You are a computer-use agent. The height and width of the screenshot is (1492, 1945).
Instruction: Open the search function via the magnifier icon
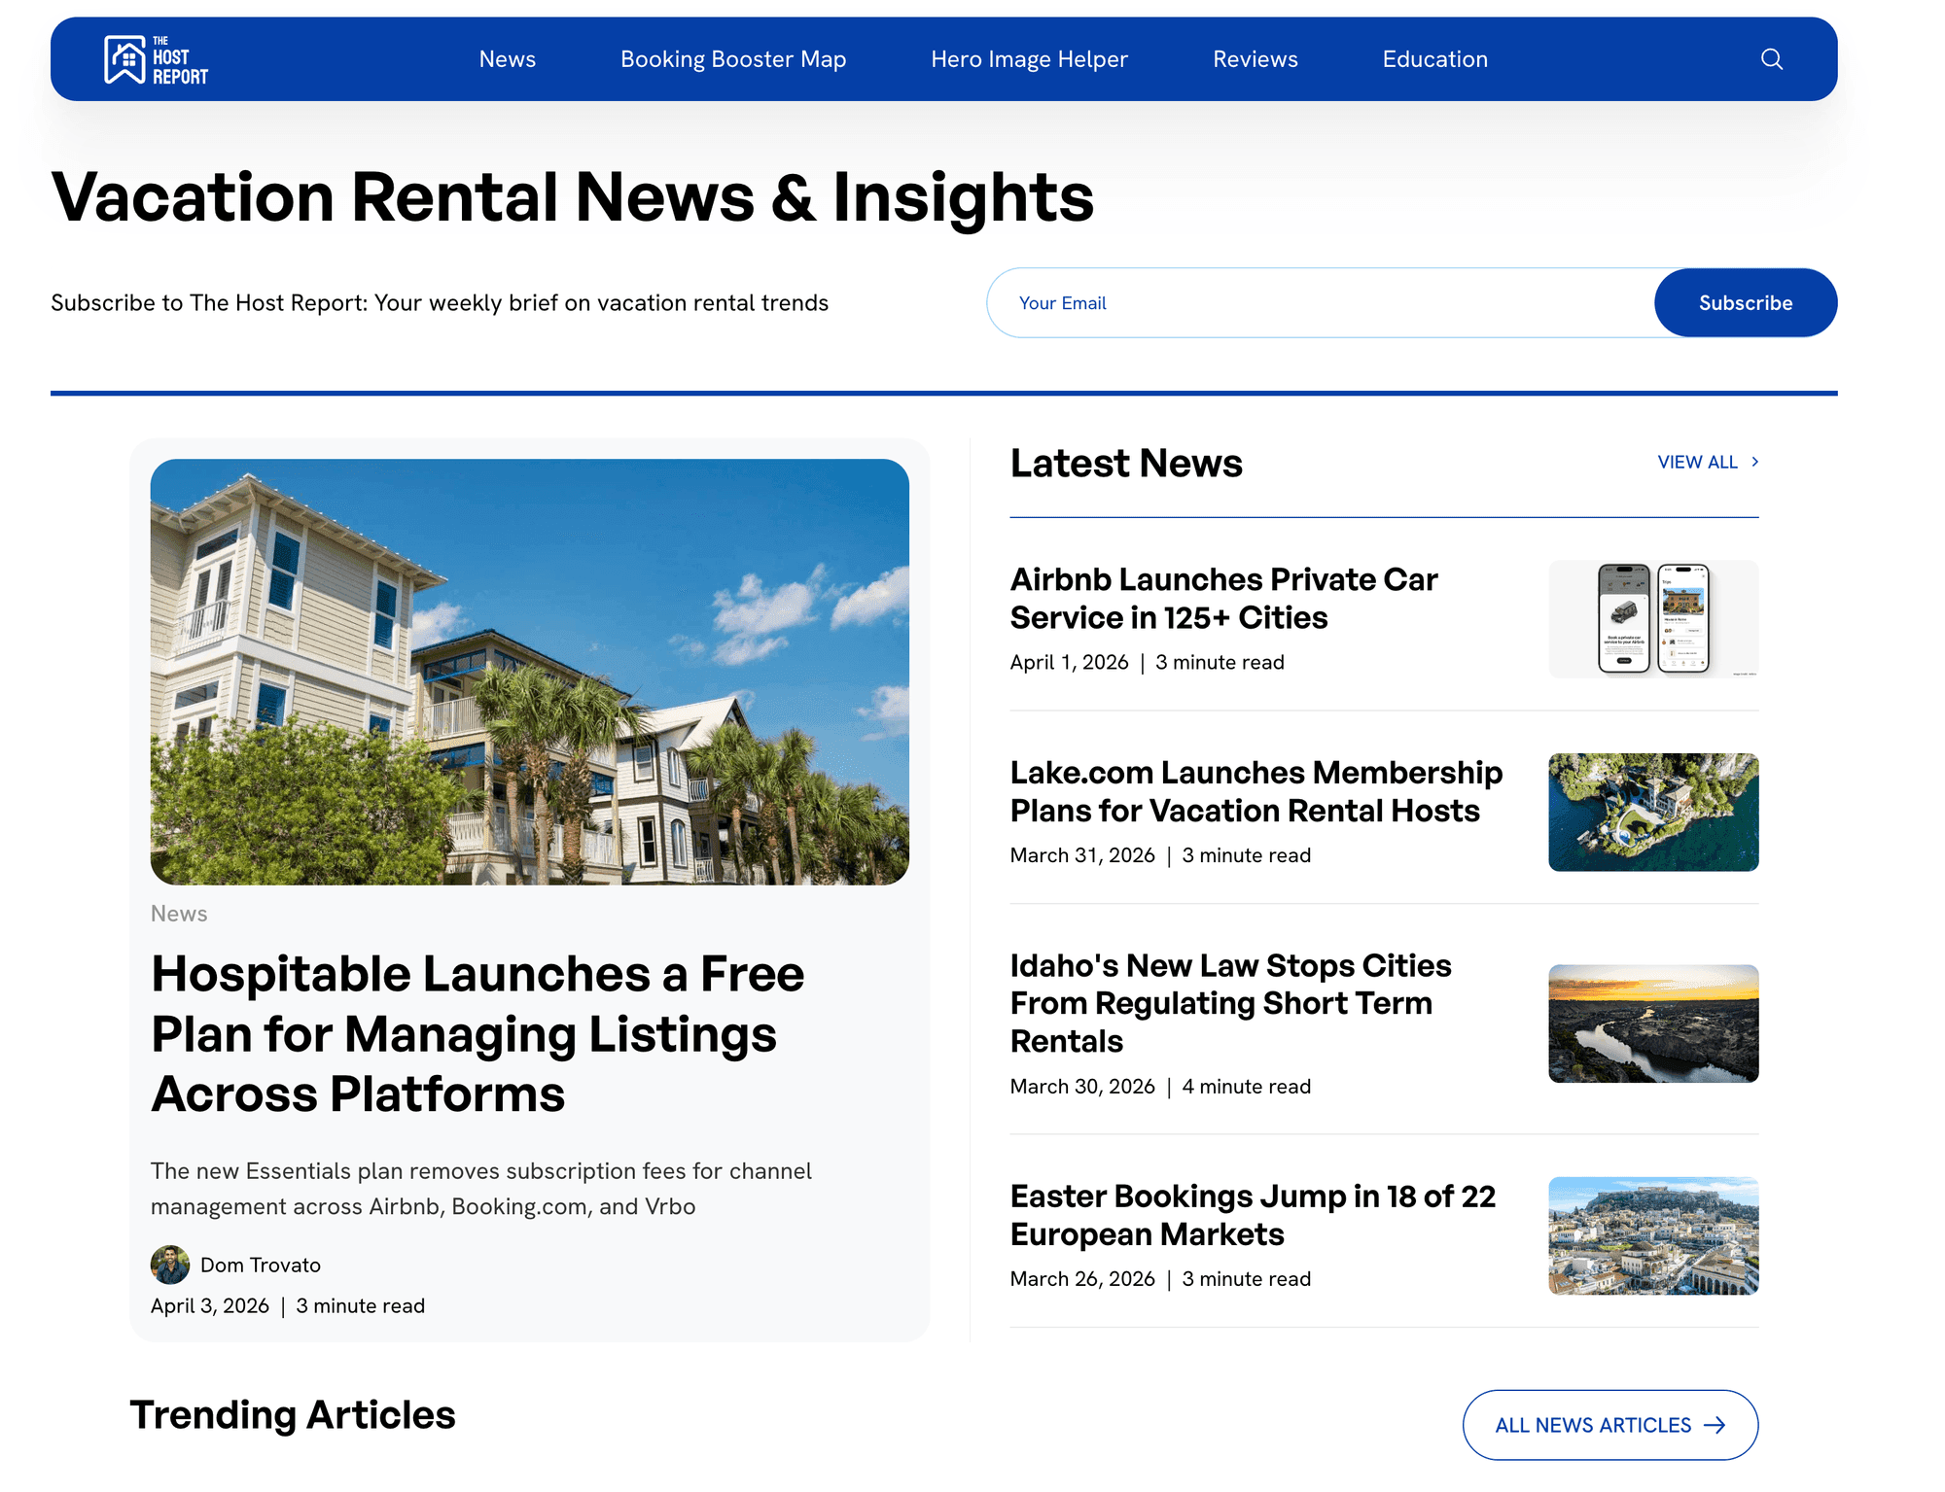point(1772,59)
